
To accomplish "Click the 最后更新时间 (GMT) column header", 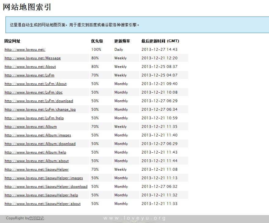I will tap(160, 41).
